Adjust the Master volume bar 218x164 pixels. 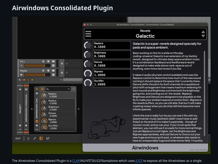tap(37, 75)
